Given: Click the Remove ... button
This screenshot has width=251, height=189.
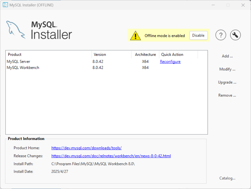Looking at the screenshot, I should click(227, 95).
